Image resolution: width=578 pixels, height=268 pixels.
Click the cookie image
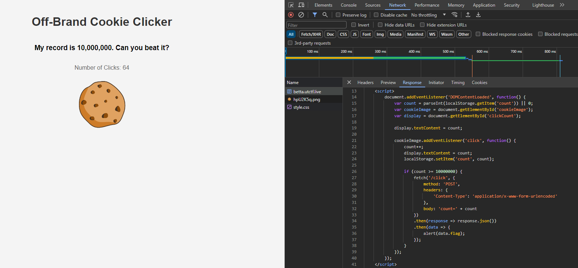tap(102, 105)
